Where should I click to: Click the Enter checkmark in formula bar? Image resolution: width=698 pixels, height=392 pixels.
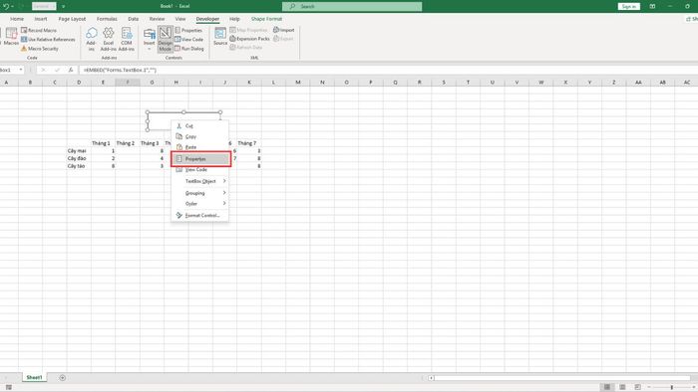pos(57,70)
